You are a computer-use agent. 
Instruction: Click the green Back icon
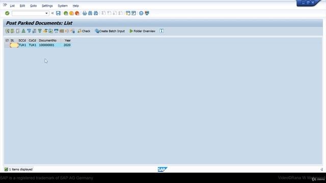coord(66,13)
